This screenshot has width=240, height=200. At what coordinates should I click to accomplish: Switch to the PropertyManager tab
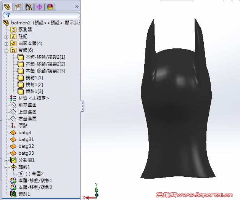pos(18,7)
